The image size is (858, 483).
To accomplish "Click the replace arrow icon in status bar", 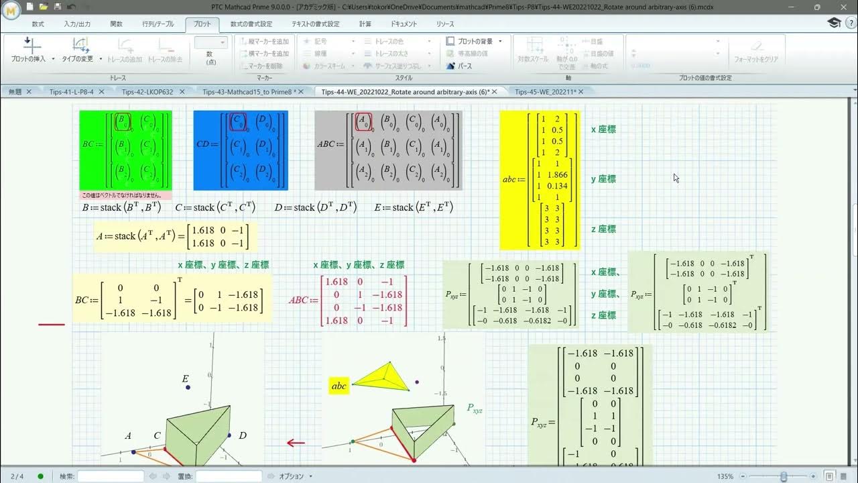I will [270, 476].
